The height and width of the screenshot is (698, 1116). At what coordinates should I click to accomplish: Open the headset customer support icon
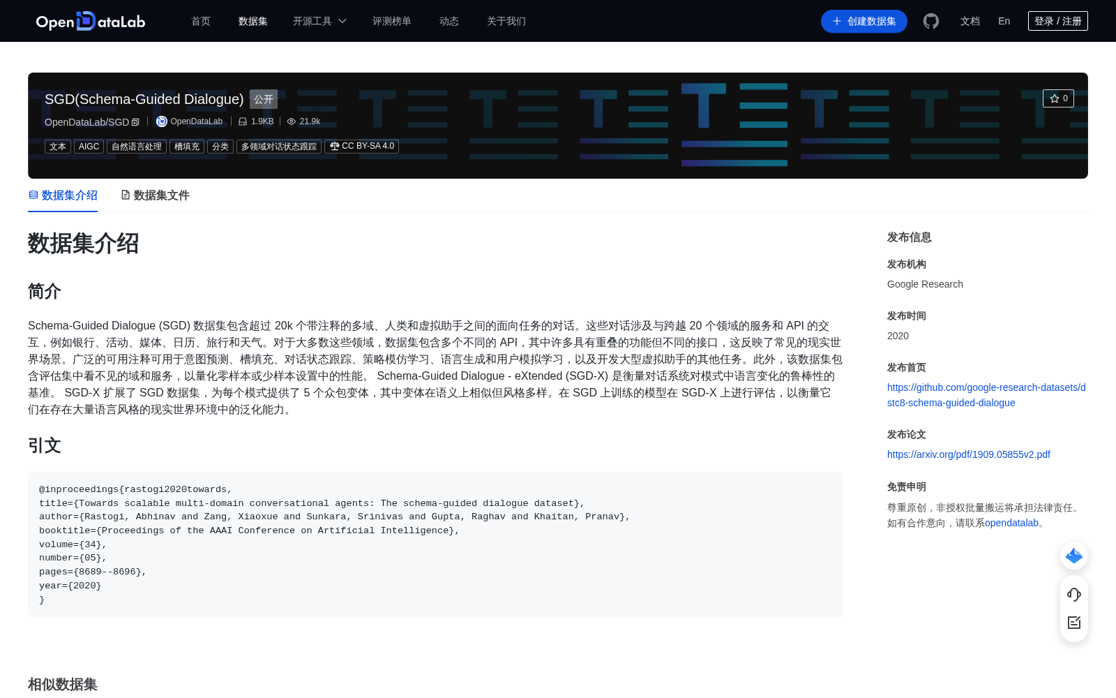[1074, 594]
